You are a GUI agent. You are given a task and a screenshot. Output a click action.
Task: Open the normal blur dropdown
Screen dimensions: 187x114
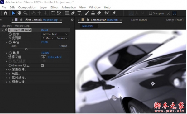point(55,34)
